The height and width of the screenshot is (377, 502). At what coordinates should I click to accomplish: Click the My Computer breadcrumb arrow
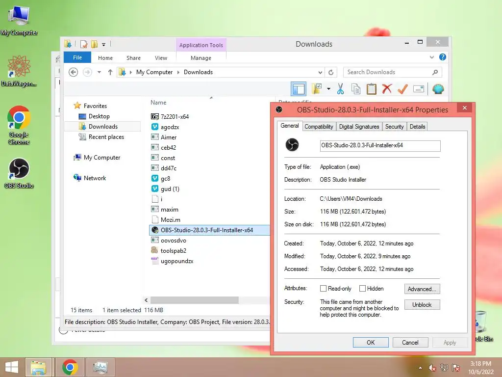[130, 73]
